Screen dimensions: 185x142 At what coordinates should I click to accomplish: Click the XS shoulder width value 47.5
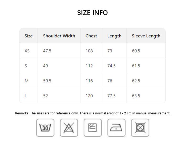pos(47,51)
